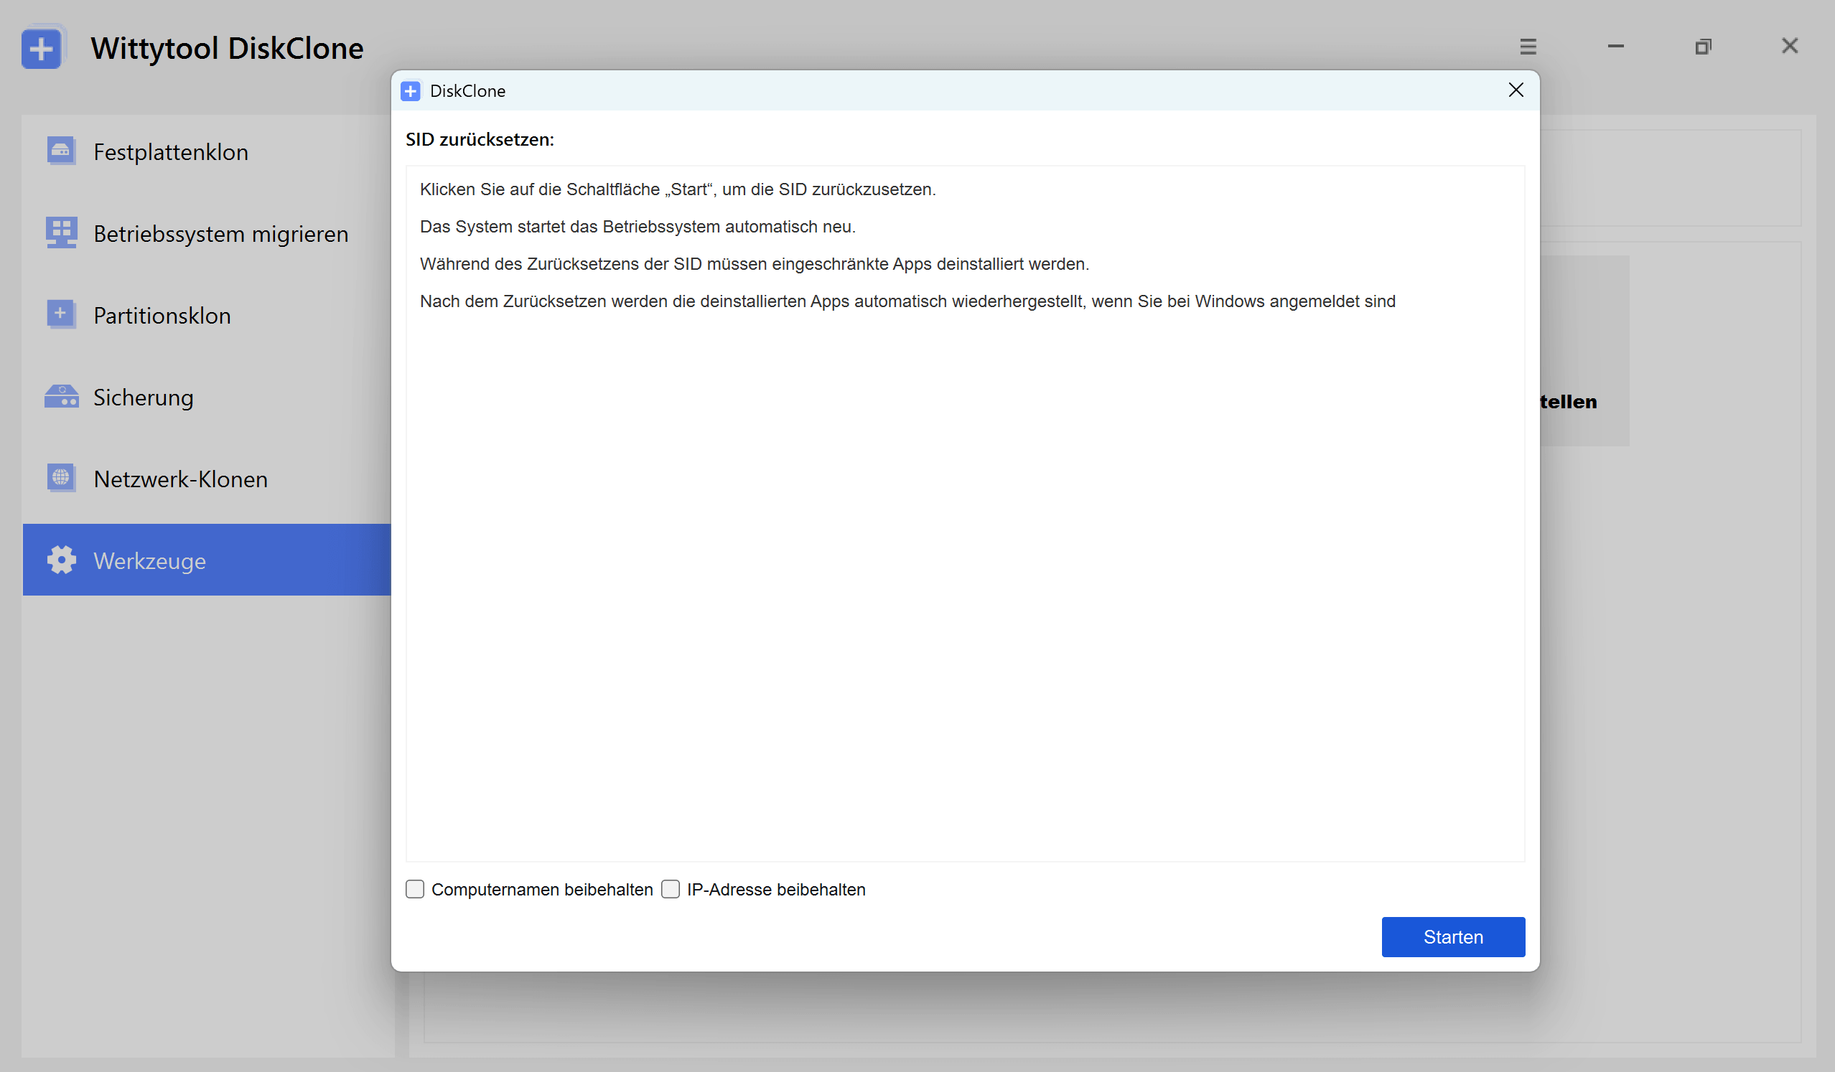Click the Festplattenklon disk icon

coord(61,151)
